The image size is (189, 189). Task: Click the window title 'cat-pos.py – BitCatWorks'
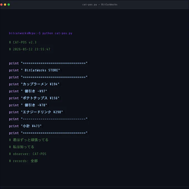click(x=100, y=4)
